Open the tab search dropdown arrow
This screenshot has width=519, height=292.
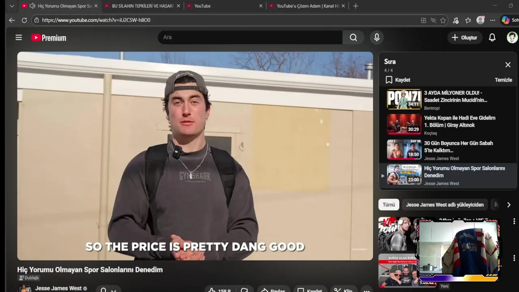coord(12,6)
